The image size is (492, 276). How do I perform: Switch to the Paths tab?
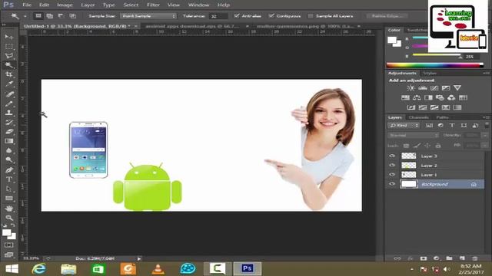point(442,117)
